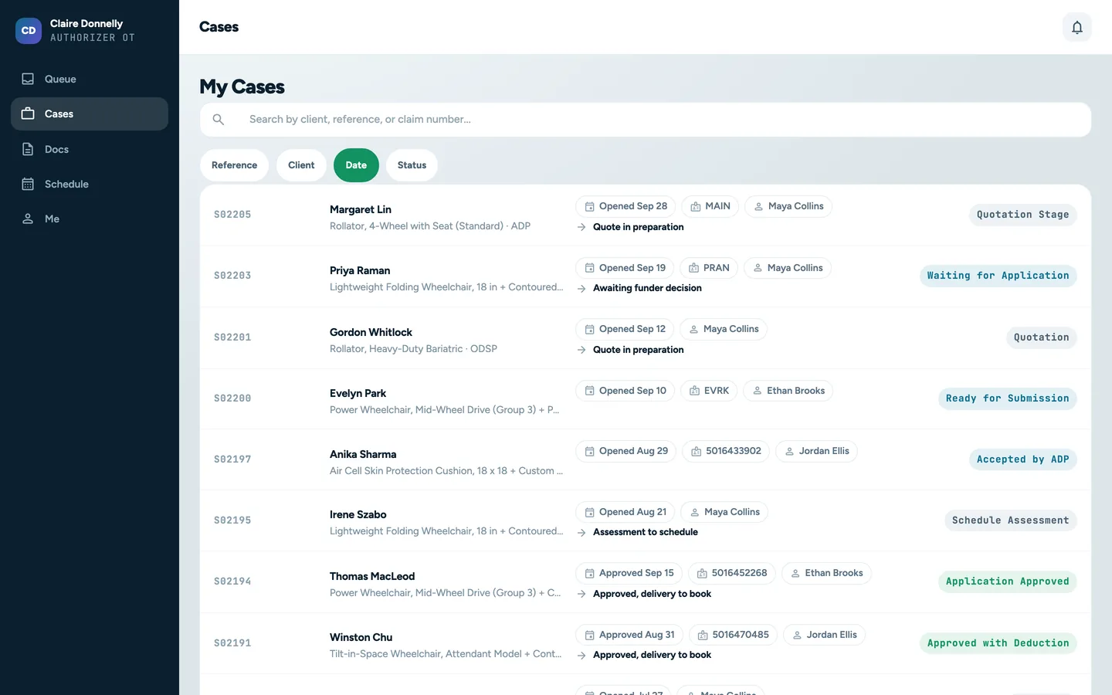
Task: Click arrow icon beside Assessment to schedule
Action: coord(581,532)
